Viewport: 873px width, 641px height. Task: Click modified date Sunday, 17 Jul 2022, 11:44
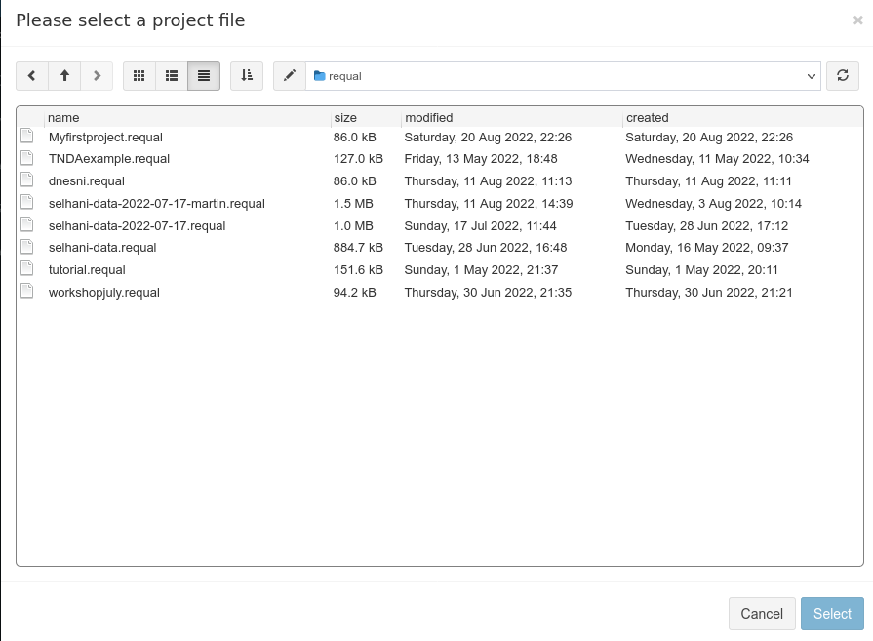[480, 226]
